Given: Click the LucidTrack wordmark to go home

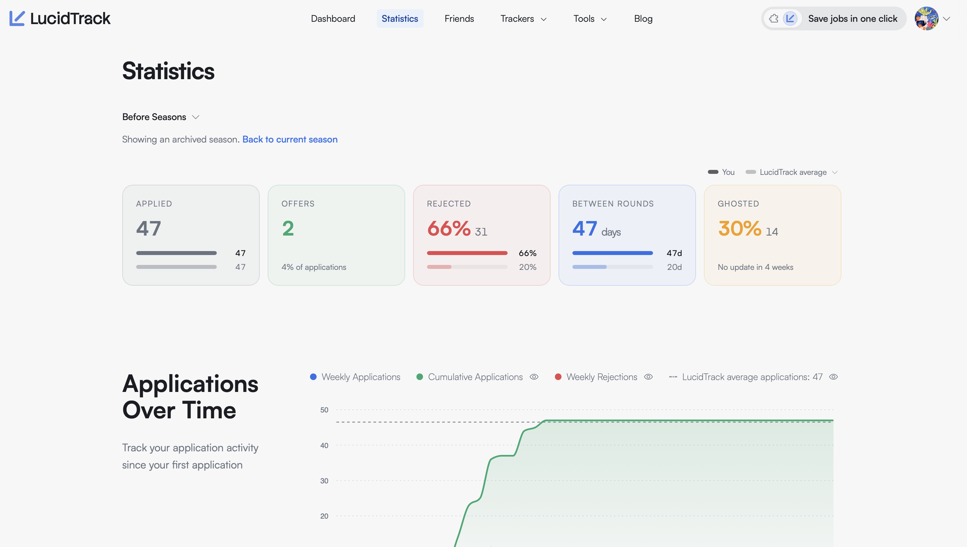Looking at the screenshot, I should pos(70,18).
